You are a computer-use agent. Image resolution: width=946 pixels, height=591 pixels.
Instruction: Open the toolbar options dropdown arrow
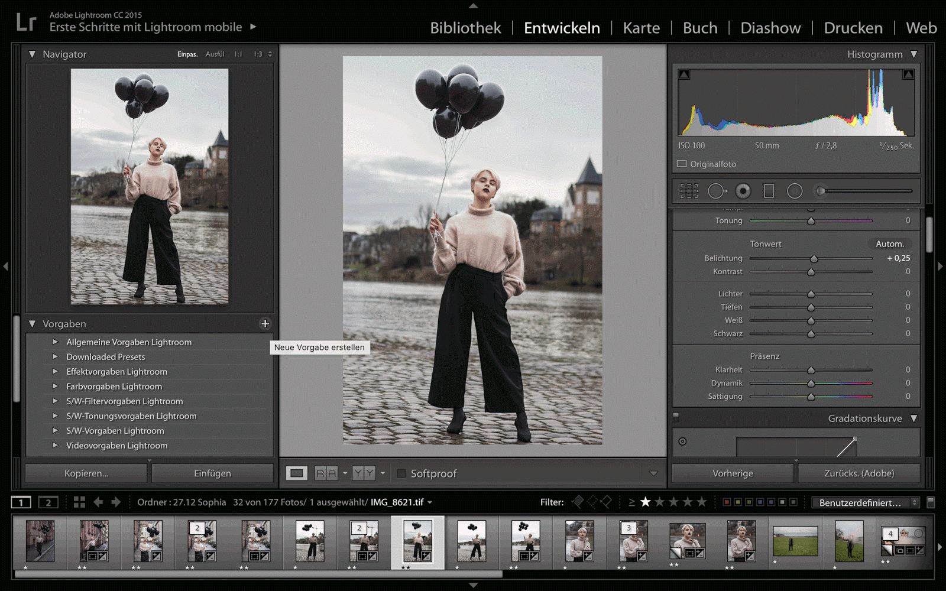tap(653, 473)
